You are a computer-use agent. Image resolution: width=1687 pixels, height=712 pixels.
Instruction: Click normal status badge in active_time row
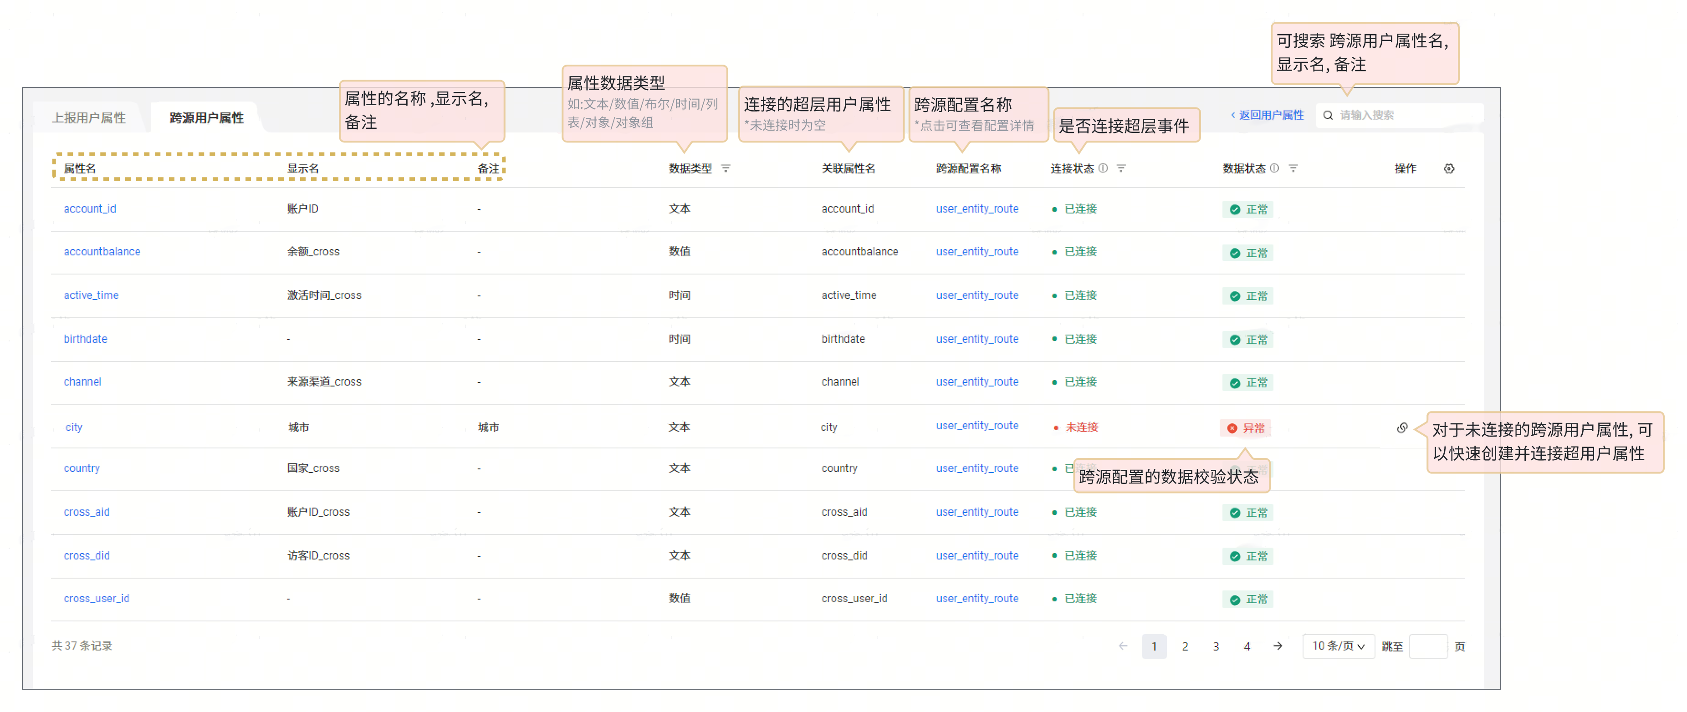1248,296
